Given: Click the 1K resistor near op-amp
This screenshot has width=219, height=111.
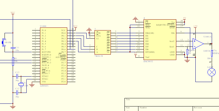Looking at the screenshot, I should 187,52.
